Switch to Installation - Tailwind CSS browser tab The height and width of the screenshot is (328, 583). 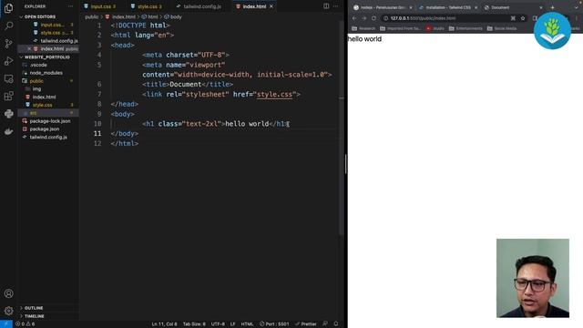pyautogui.click(x=447, y=7)
